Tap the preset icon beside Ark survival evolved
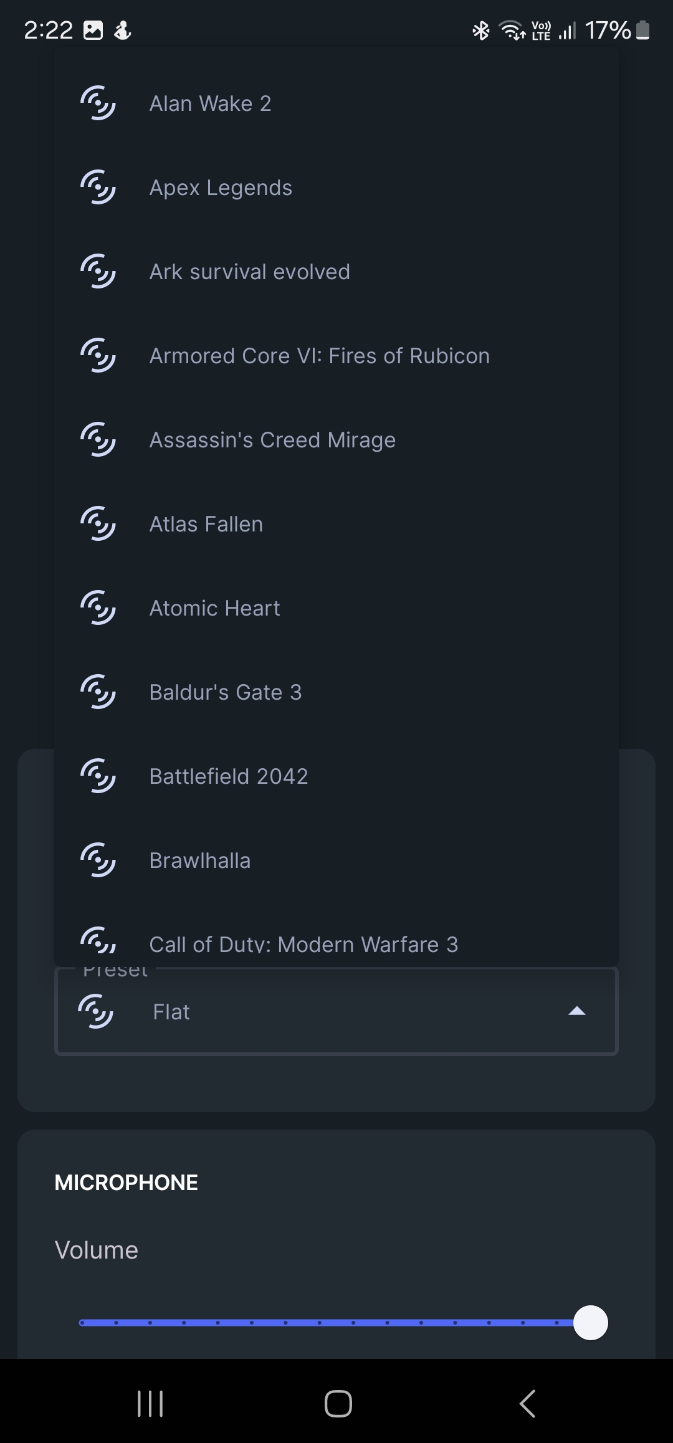Screen dimensions: 673x1443 (x=98, y=271)
